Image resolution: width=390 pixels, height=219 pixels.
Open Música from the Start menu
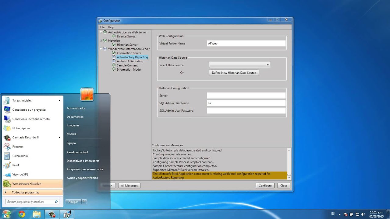[71, 134]
